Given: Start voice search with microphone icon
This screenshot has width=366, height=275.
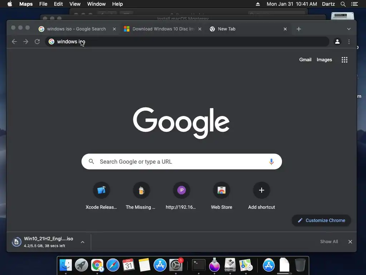Looking at the screenshot, I should coord(271,161).
